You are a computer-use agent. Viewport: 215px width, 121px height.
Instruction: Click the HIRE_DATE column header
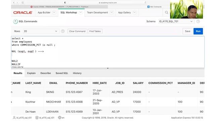tap(100, 83)
